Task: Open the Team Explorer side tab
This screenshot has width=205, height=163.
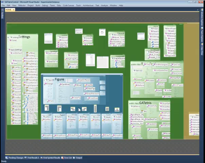Action: [202, 35]
